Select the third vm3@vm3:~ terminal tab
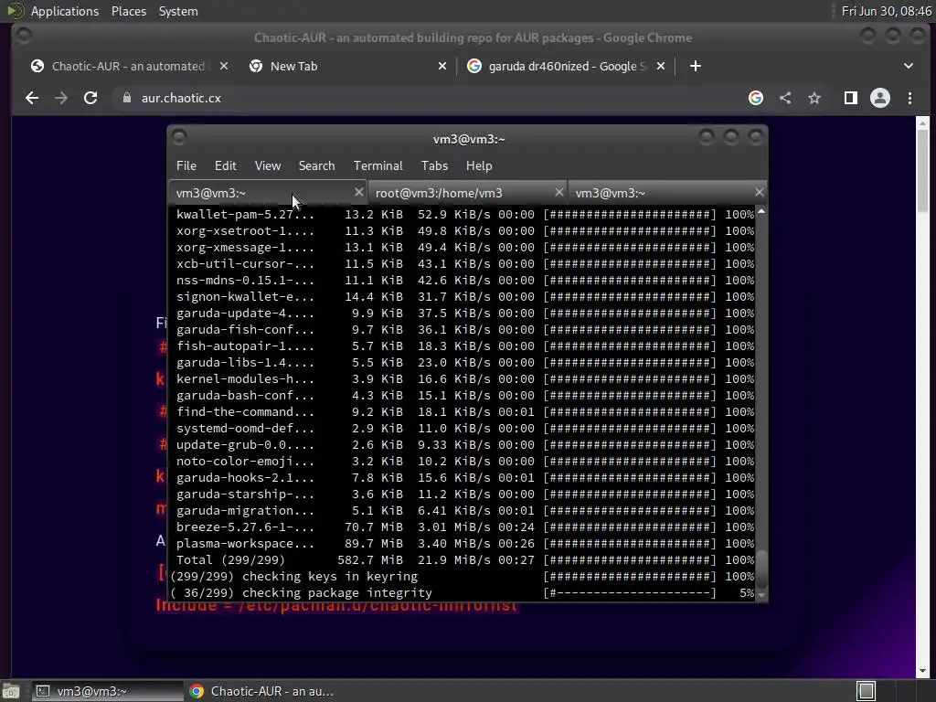Screen dimensions: 936x702 [x=666, y=193]
